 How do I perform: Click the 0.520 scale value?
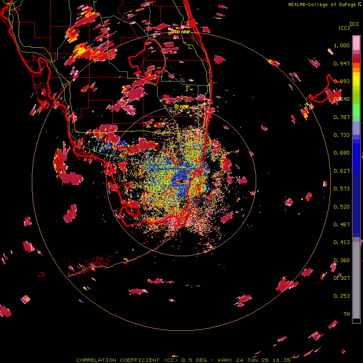[x=342, y=207]
